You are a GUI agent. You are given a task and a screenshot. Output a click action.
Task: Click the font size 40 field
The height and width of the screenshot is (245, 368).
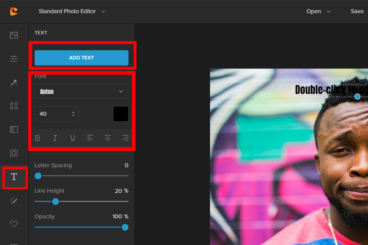53,114
